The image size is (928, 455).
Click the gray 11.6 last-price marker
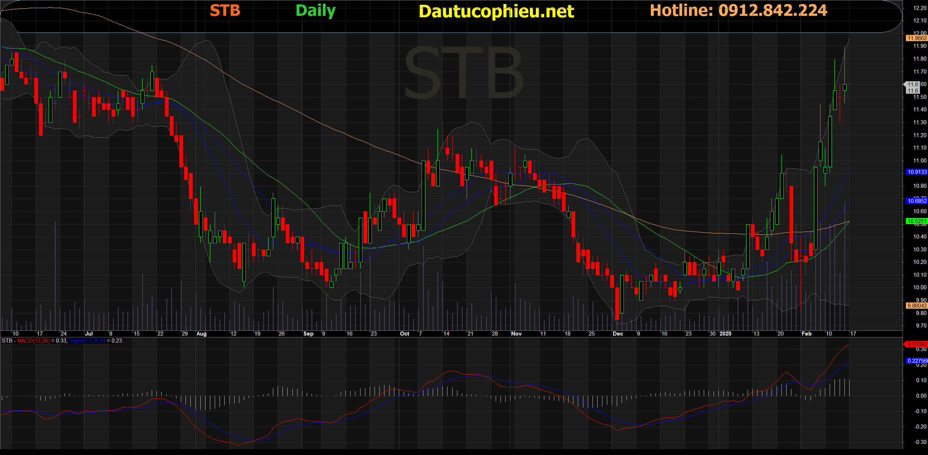[913, 87]
